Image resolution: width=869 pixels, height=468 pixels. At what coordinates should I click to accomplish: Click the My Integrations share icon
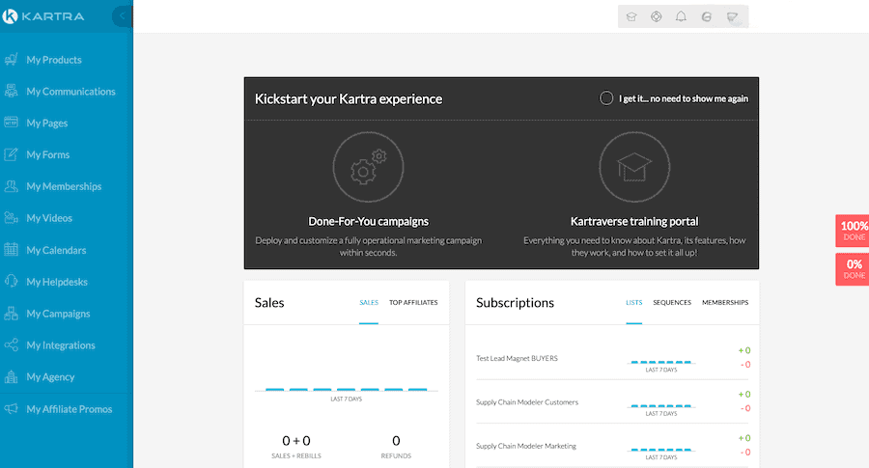click(x=12, y=345)
